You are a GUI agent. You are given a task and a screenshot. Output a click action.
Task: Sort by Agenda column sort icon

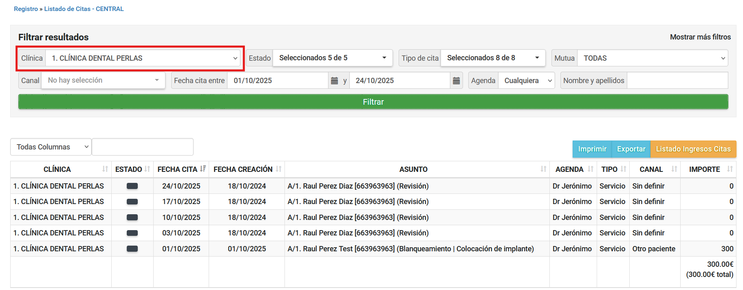click(591, 169)
